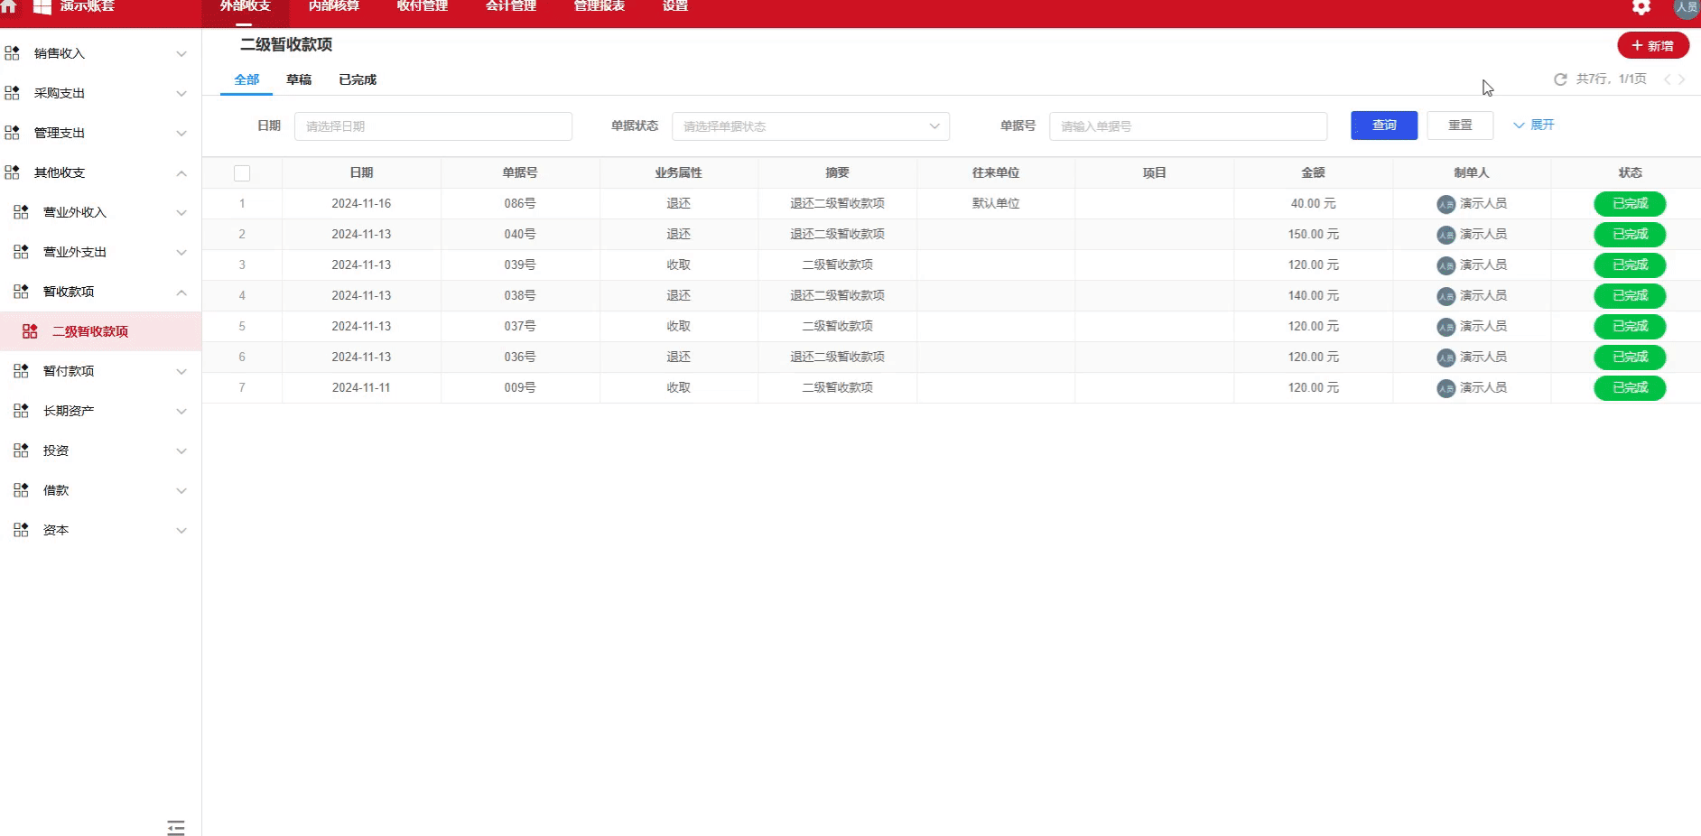Click the 新增 button to create a record
The width and height of the screenshot is (1701, 836).
tap(1653, 44)
